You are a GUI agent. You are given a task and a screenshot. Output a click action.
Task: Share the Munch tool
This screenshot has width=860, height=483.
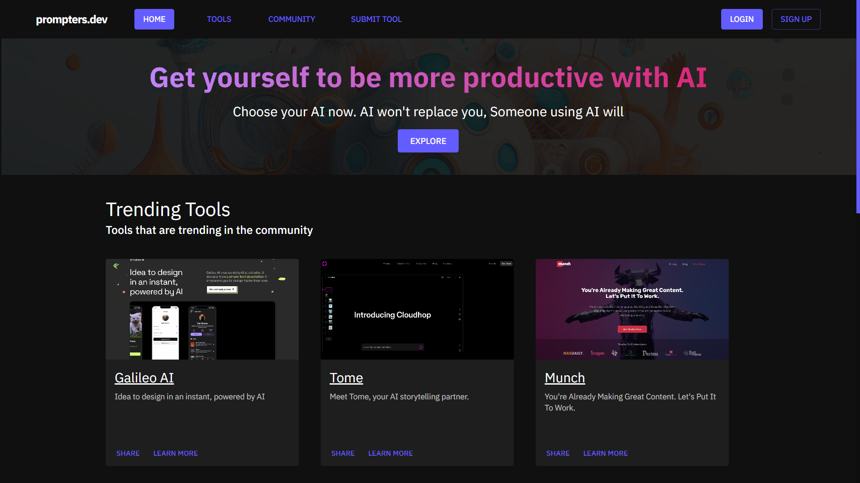coord(558,453)
